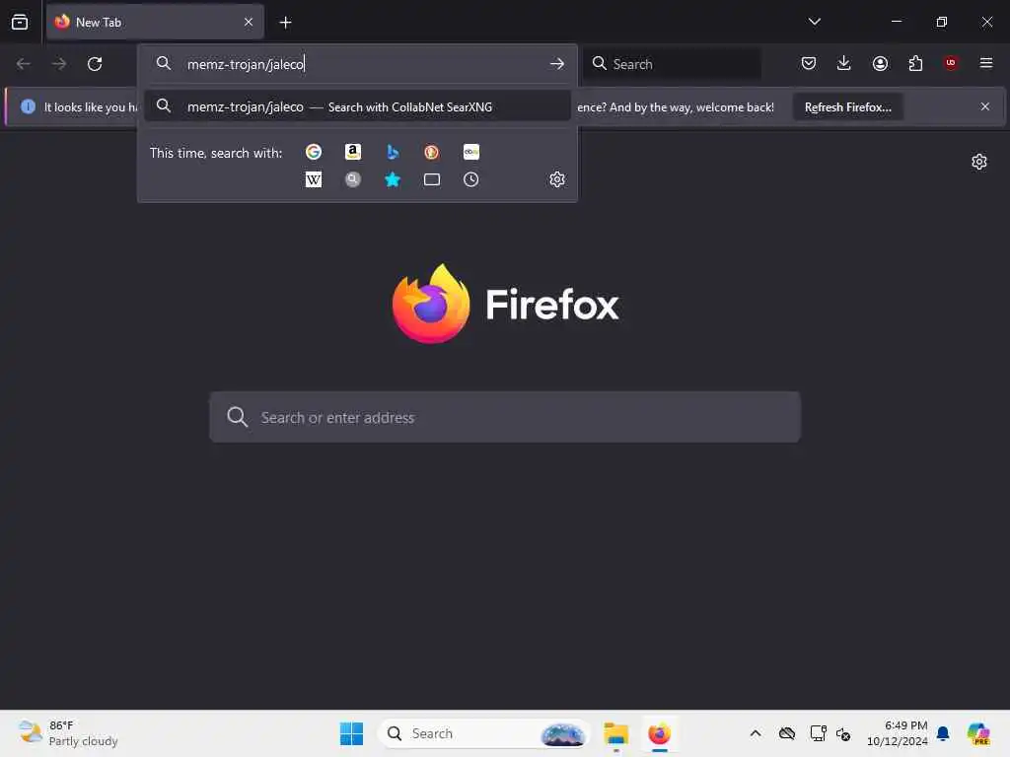Search this time with Amazon
The image size is (1010, 757).
pyautogui.click(x=353, y=152)
